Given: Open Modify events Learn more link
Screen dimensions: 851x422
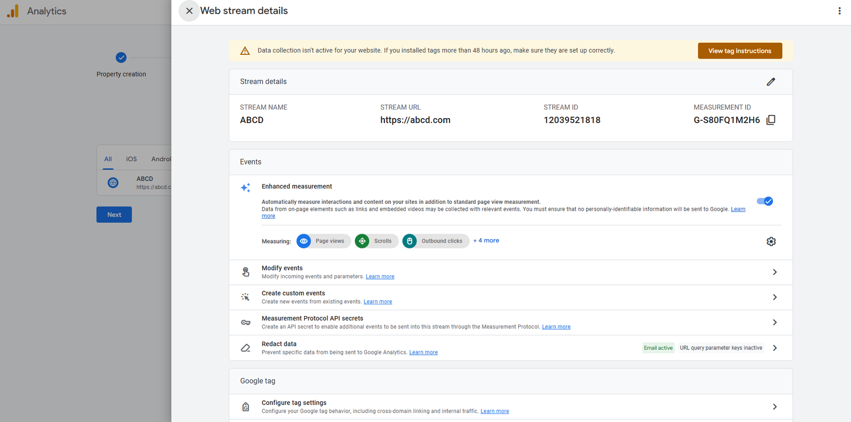Looking at the screenshot, I should pyautogui.click(x=380, y=277).
